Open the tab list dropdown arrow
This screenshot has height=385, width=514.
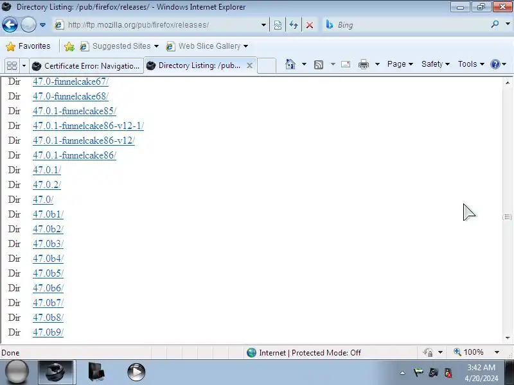point(24,66)
